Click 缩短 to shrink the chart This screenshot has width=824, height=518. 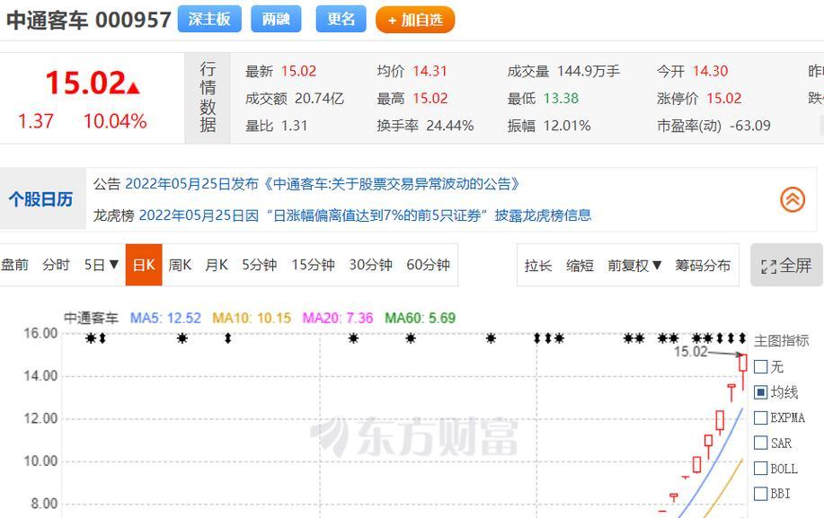pyautogui.click(x=580, y=266)
